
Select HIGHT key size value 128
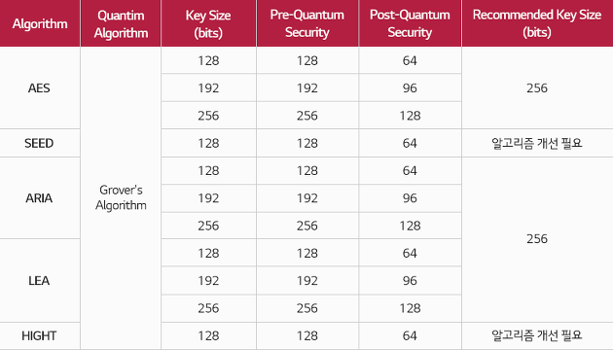208,335
